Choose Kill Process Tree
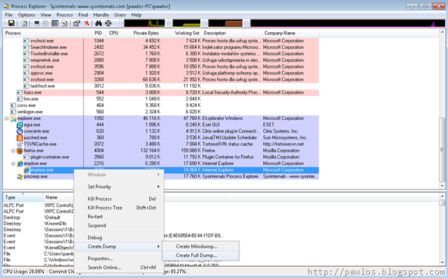448x278 pixels. pos(120,208)
